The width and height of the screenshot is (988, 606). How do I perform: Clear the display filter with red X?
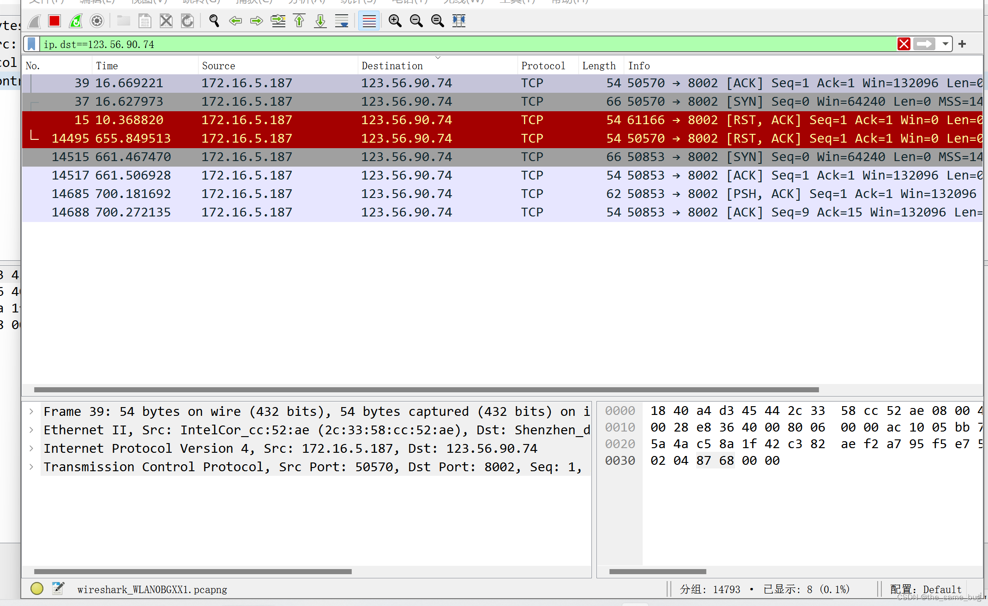click(904, 44)
